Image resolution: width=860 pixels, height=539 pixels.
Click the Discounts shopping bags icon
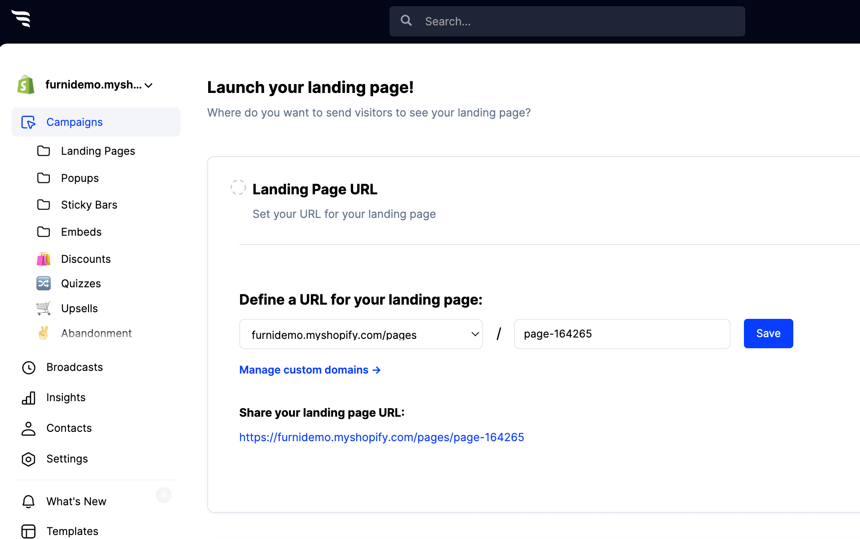tap(44, 259)
